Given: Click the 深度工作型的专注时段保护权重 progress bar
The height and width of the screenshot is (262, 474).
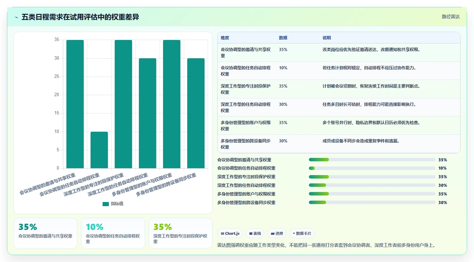Looking at the screenshot, I should [x=372, y=177].
